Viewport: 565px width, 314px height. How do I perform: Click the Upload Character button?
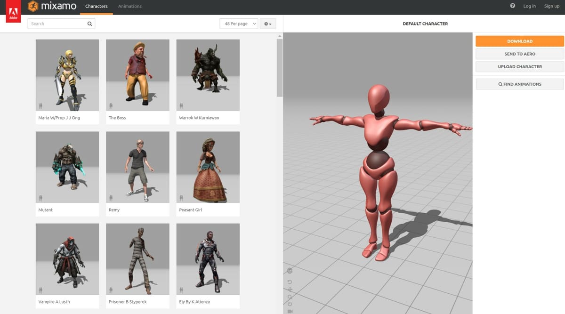click(x=520, y=67)
